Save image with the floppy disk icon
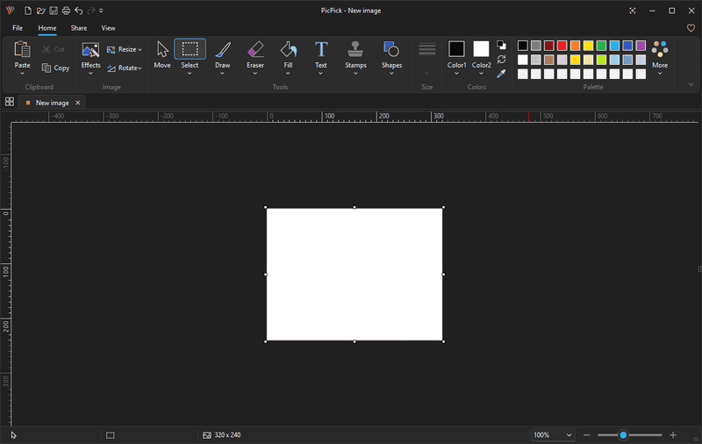This screenshot has width=702, height=444. tap(54, 11)
